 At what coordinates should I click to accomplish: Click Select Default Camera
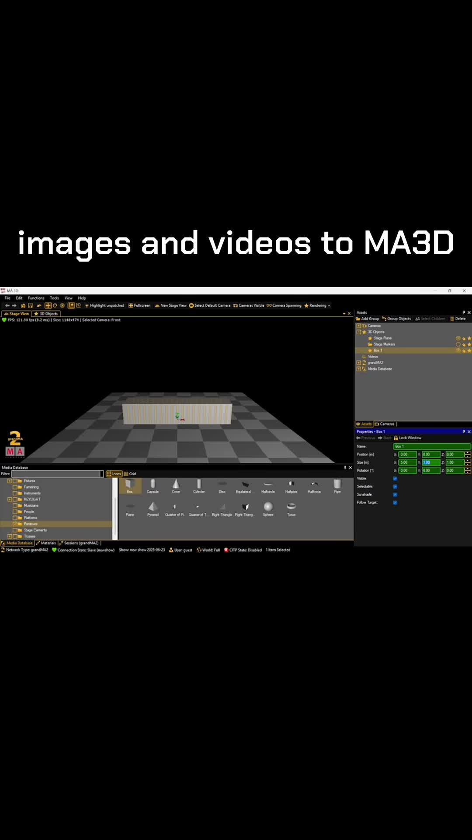point(210,305)
